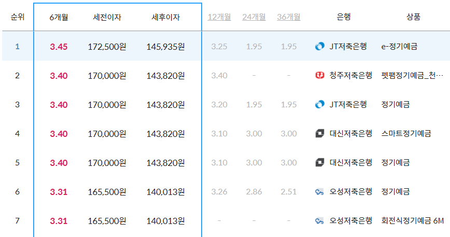Image resolution: width=450 pixels, height=237 pixels.
Task: Click the rank number 1 cell
Action: point(18,47)
